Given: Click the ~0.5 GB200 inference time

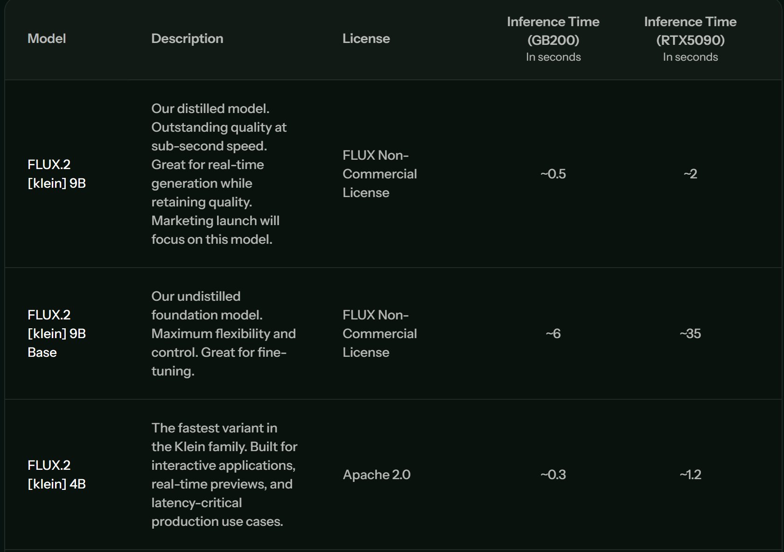Looking at the screenshot, I should tap(553, 174).
